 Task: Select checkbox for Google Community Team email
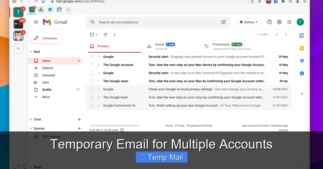(92, 105)
